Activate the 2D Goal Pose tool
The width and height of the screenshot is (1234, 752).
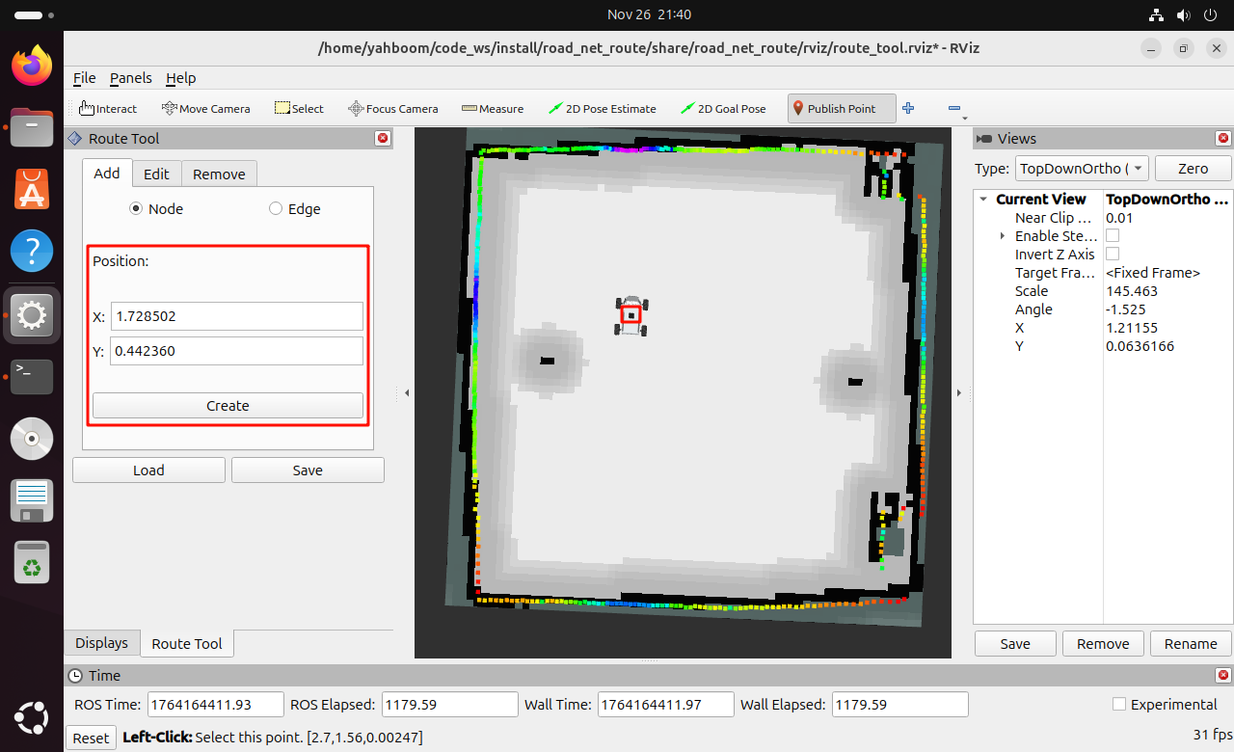click(x=723, y=109)
